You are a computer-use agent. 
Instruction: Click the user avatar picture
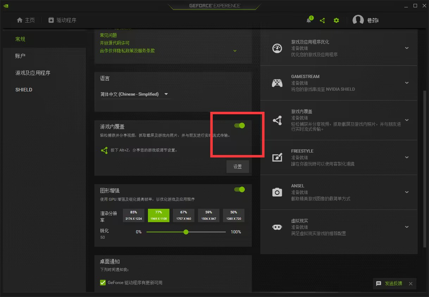(358, 20)
